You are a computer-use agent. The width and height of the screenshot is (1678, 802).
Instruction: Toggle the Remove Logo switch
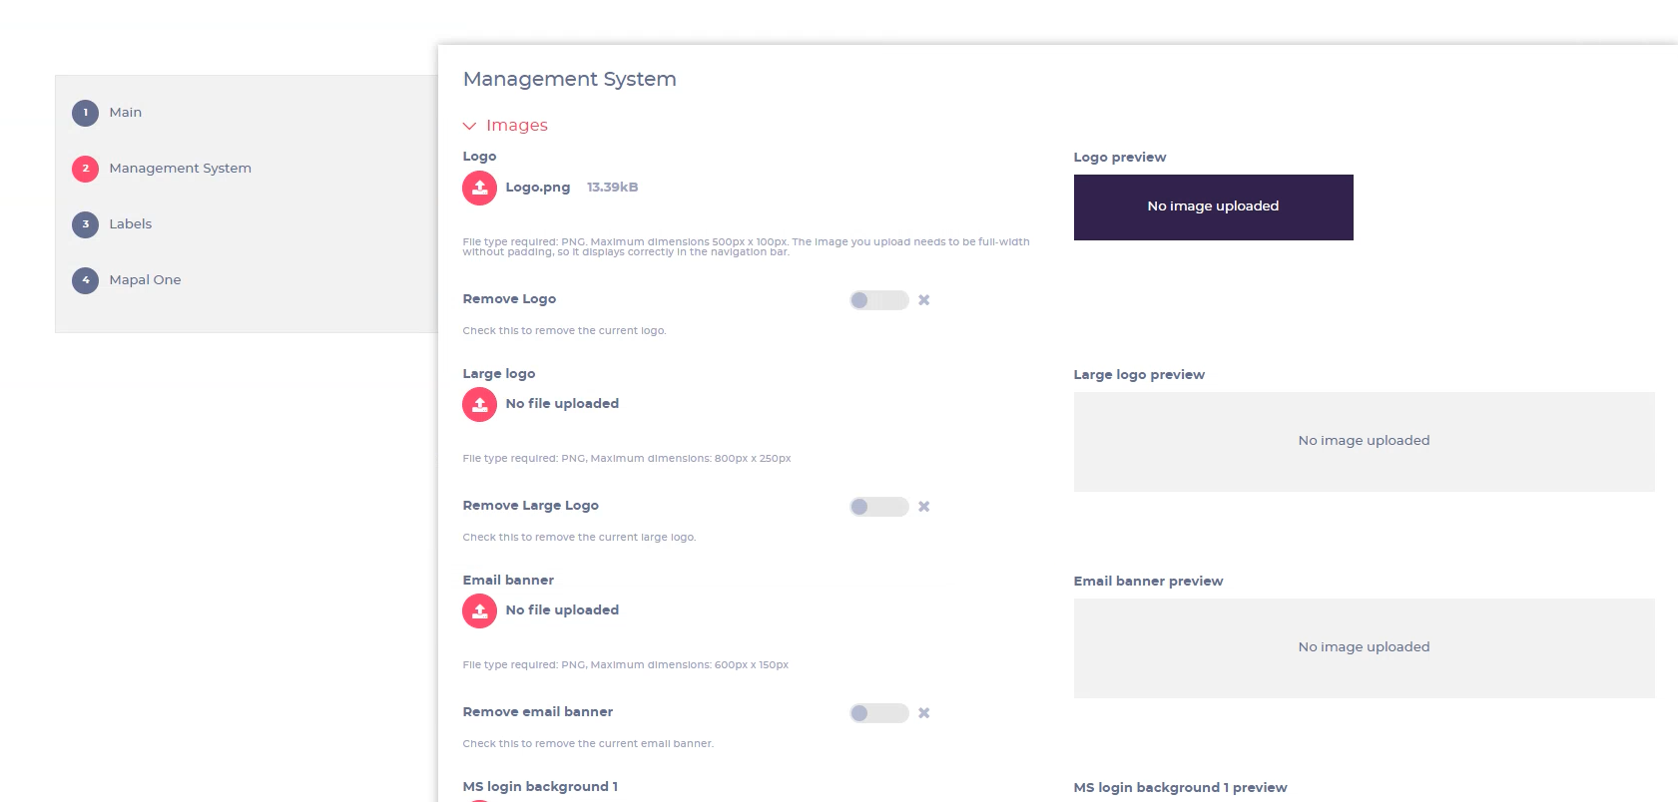coord(878,300)
